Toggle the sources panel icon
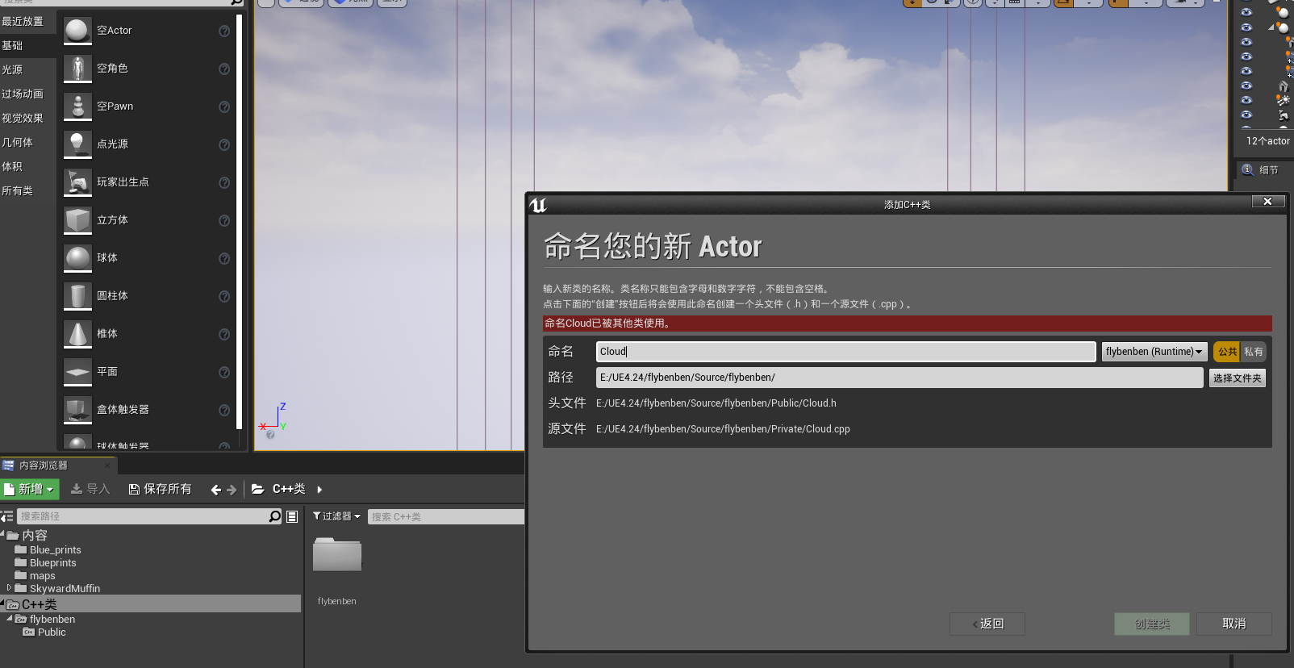This screenshot has height=668, width=1294. (x=6, y=516)
